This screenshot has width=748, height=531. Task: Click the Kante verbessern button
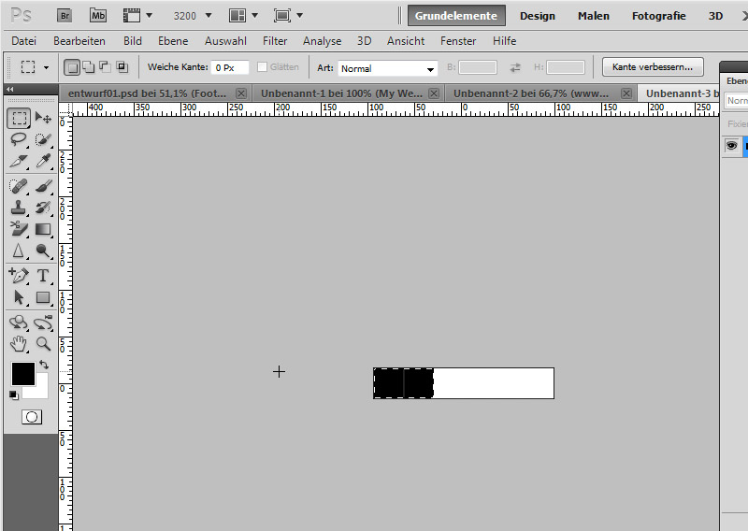(653, 67)
